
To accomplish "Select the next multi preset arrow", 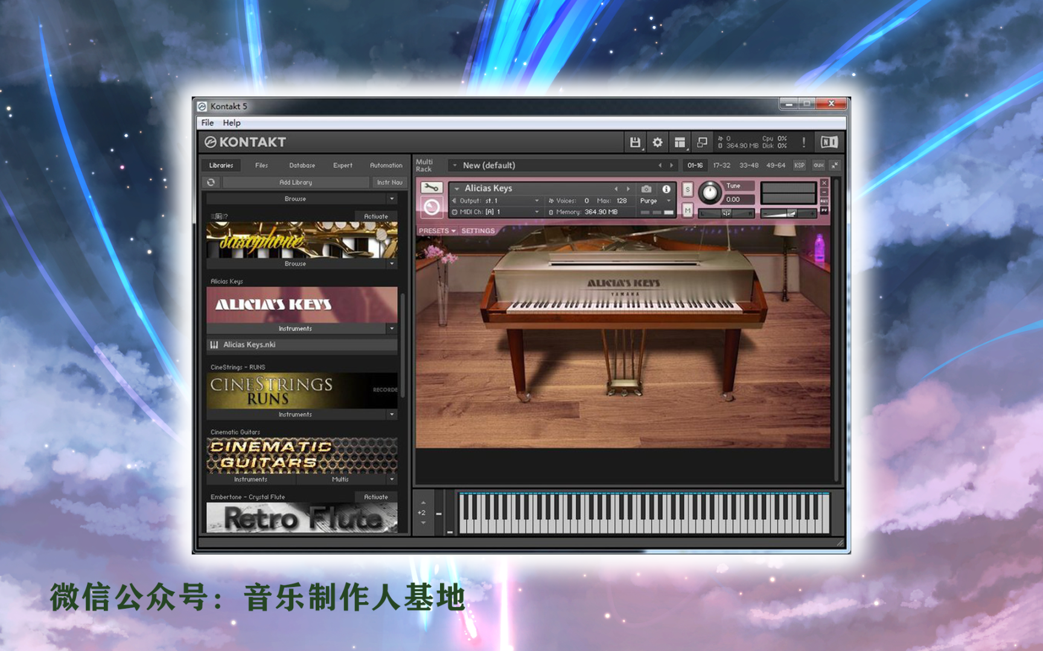I will tap(671, 165).
